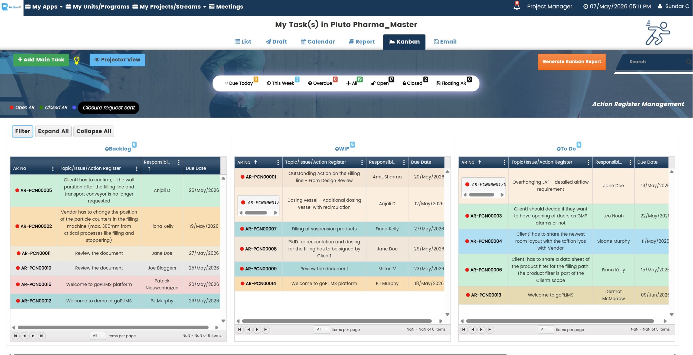Click the Expand All button
Viewport: 693px width, 355px height.
(x=53, y=131)
